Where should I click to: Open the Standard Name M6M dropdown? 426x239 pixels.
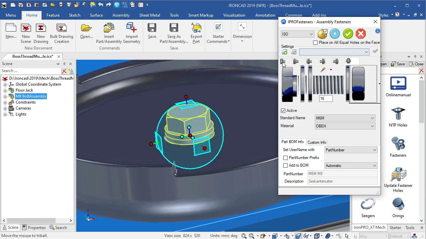pyautogui.click(x=345, y=118)
